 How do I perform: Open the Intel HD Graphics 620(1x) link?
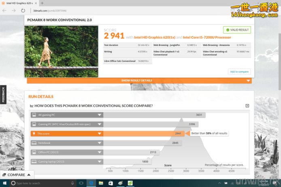point(155,37)
